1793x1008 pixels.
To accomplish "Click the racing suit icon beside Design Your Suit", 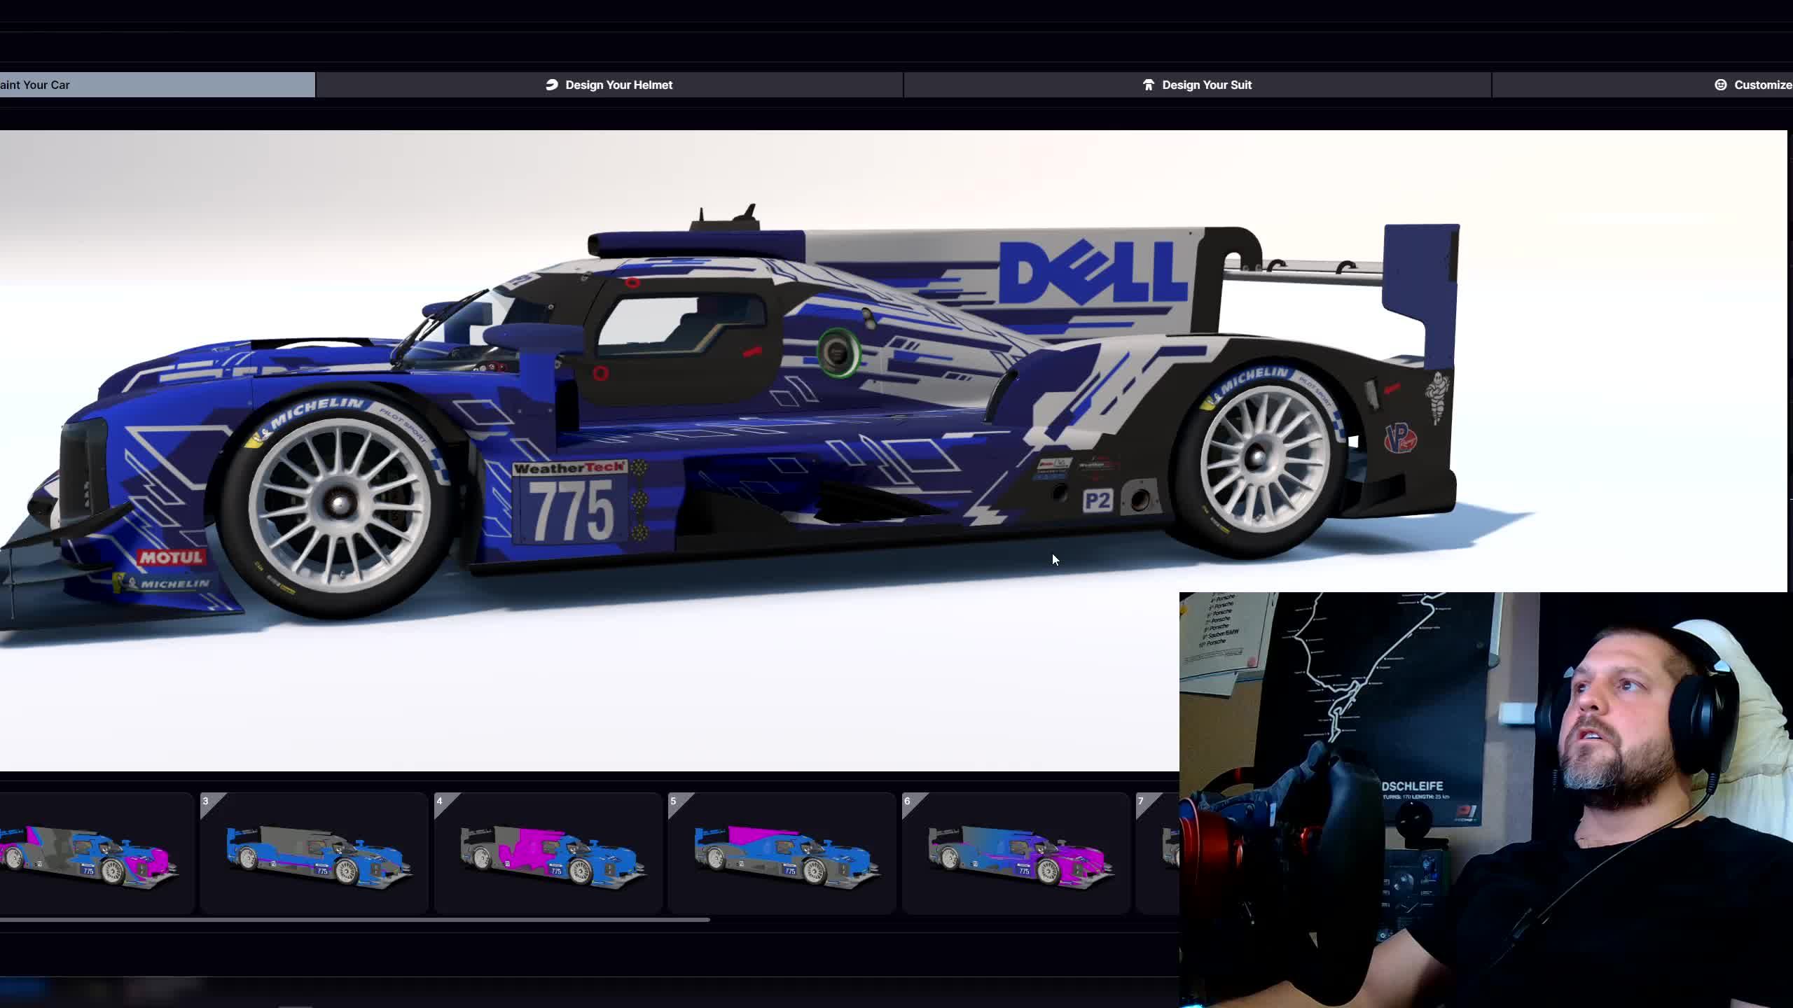I will pos(1149,85).
